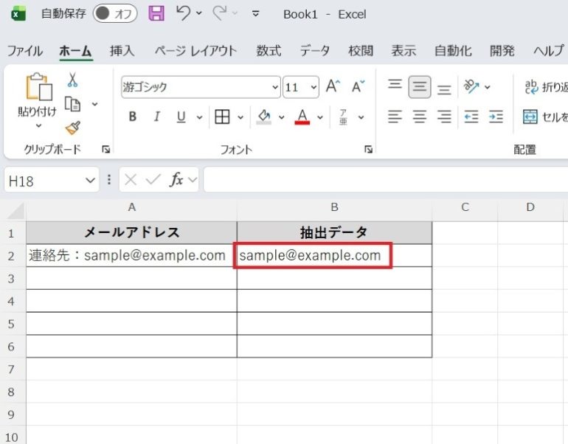Click the Save icon in title bar

coord(156,14)
